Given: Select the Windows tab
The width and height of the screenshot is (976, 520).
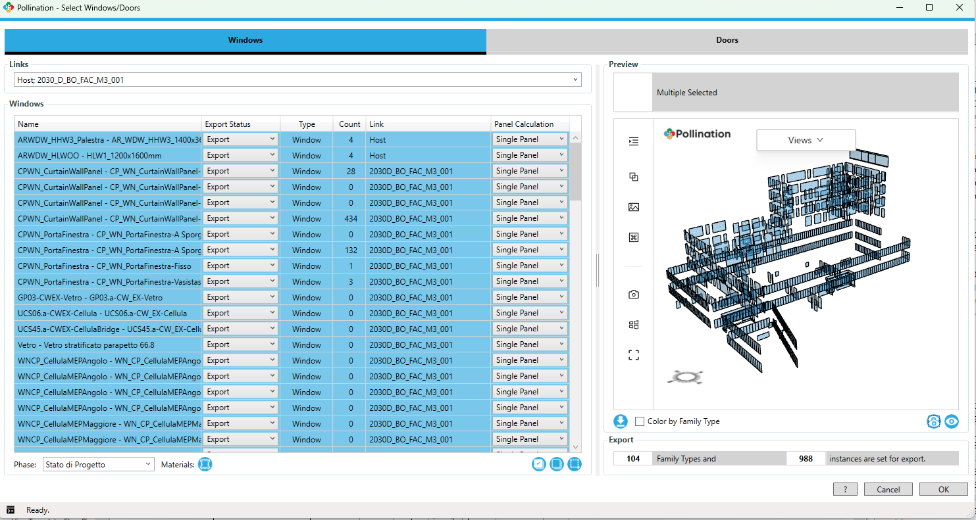Looking at the screenshot, I should tap(245, 40).
